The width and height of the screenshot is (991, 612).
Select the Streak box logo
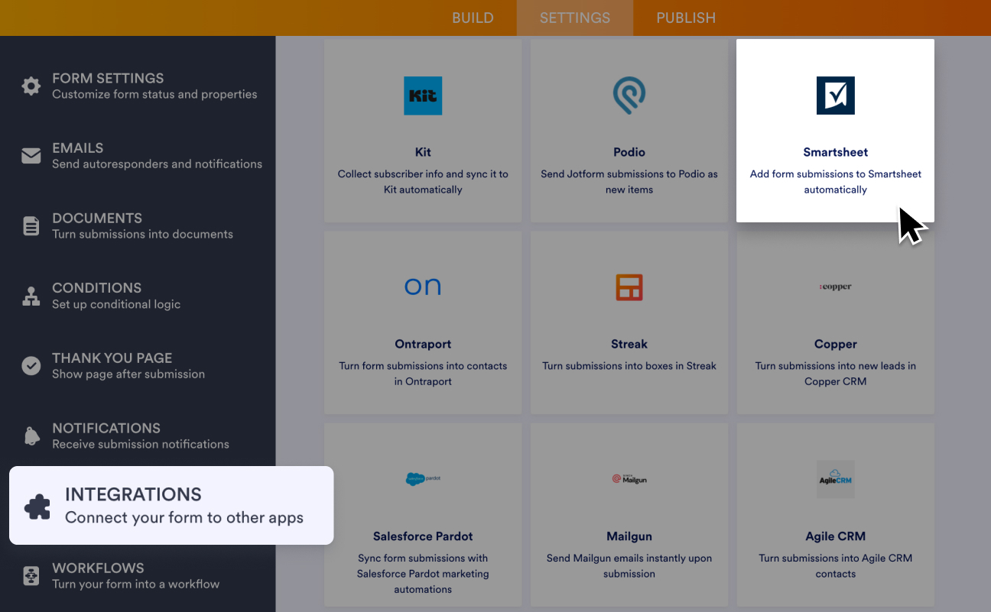click(629, 288)
